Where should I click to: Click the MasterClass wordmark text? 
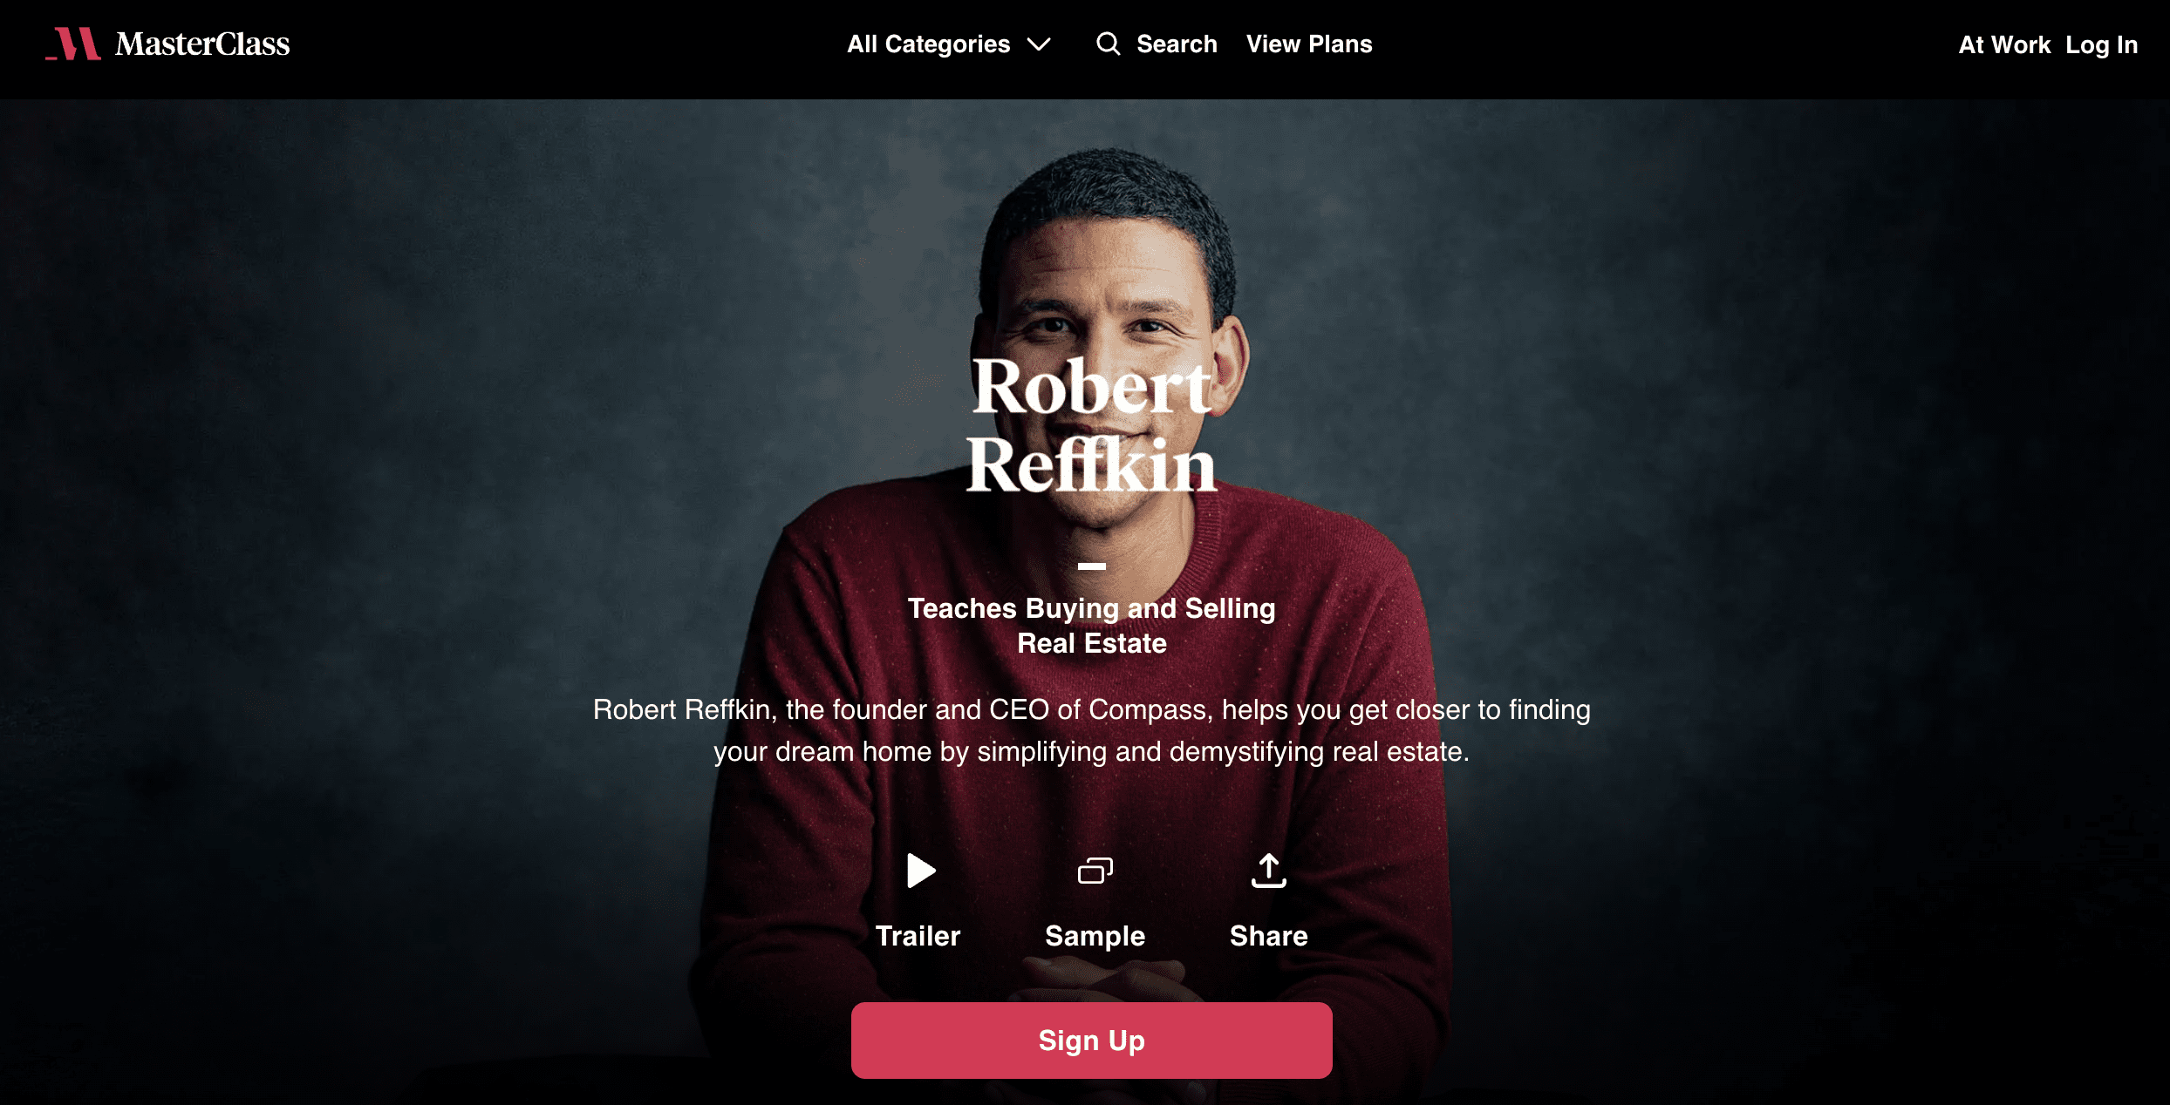click(202, 44)
